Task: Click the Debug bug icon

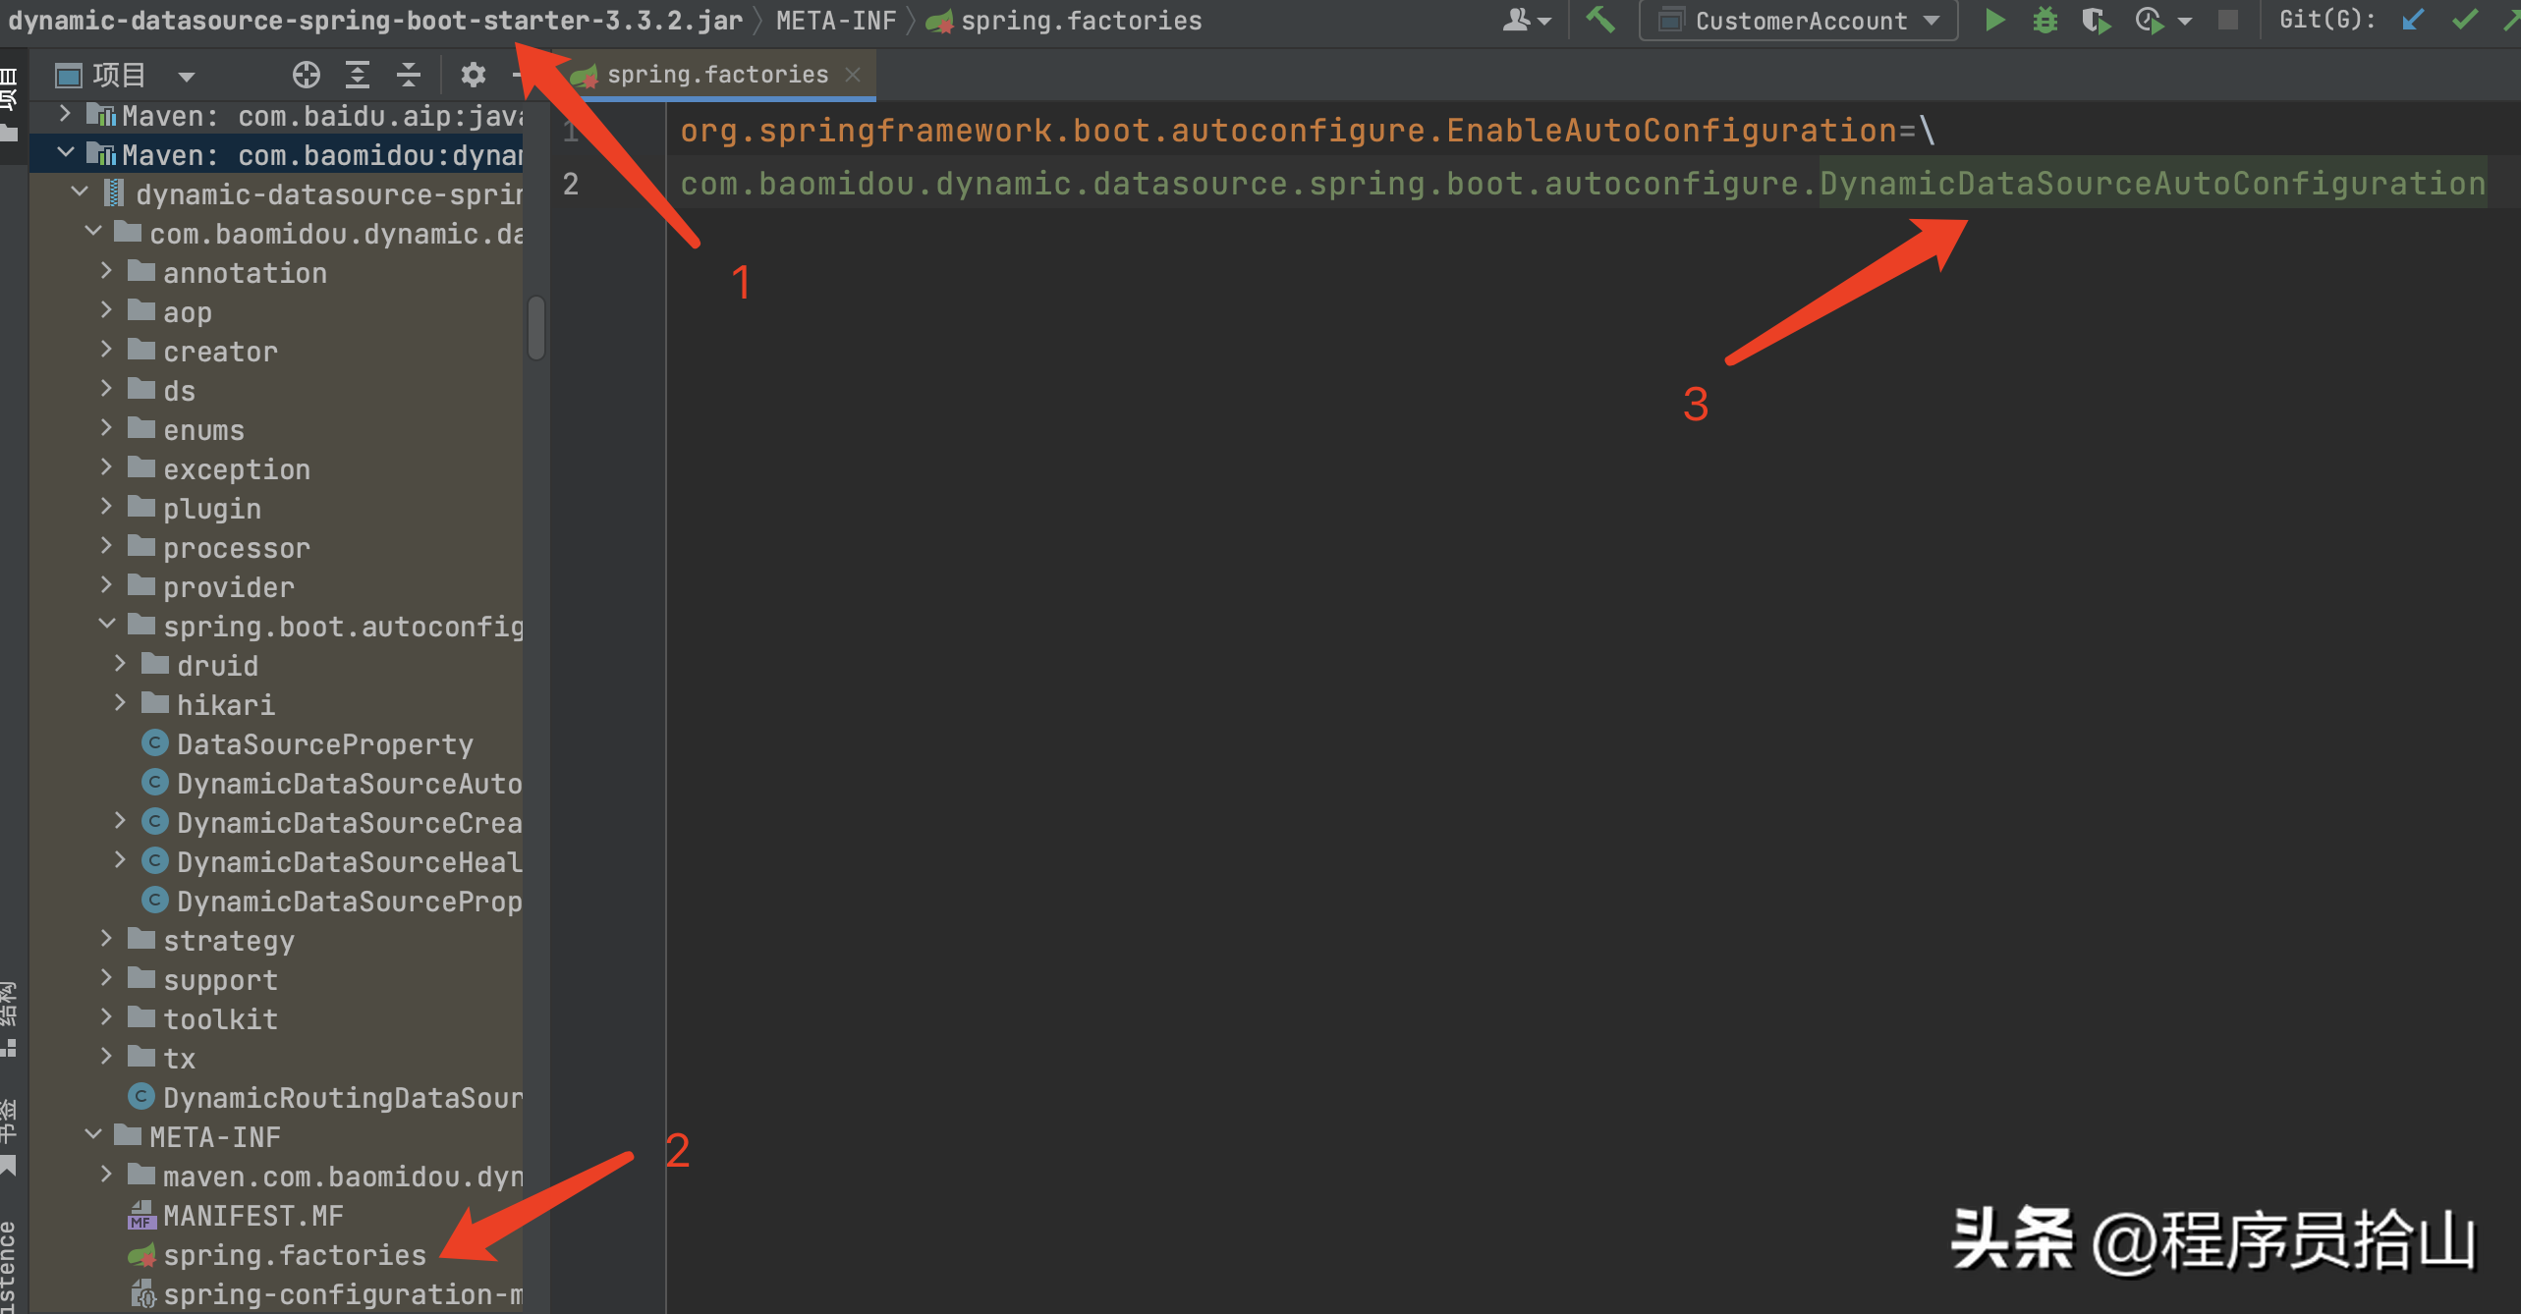Action: 2045,21
